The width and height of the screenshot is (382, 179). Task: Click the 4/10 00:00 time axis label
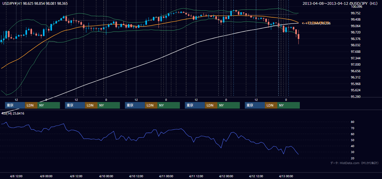pyautogui.click(x=106, y=176)
